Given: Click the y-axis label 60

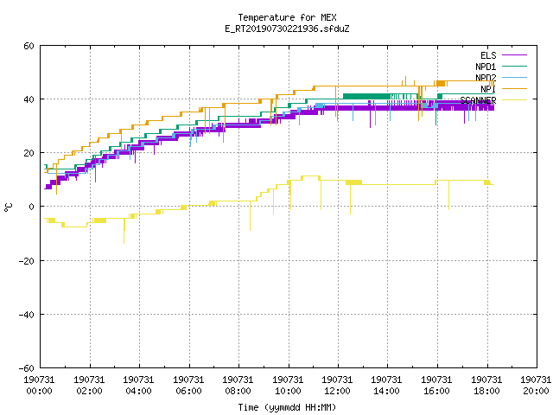Looking at the screenshot, I should tap(29, 46).
